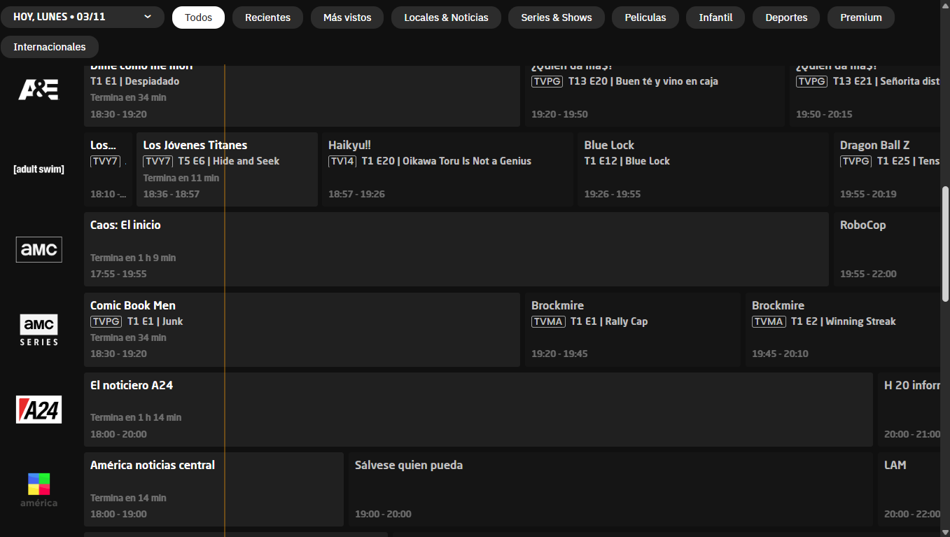This screenshot has height=537, width=950.
Task: Open the A24 channel logo
Action: tap(39, 410)
